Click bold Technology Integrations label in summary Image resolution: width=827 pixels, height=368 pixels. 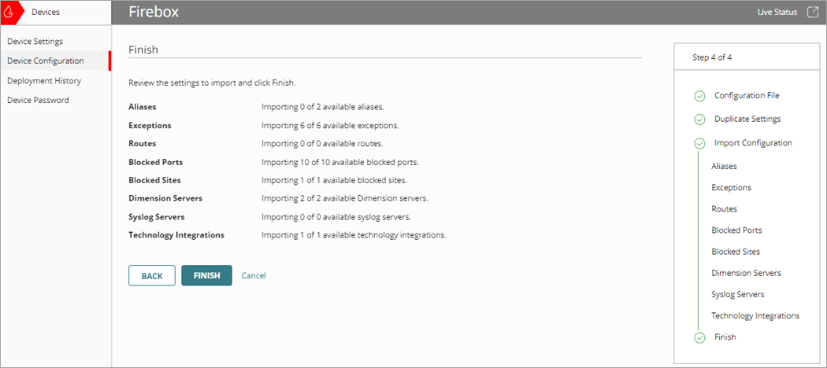click(x=176, y=235)
